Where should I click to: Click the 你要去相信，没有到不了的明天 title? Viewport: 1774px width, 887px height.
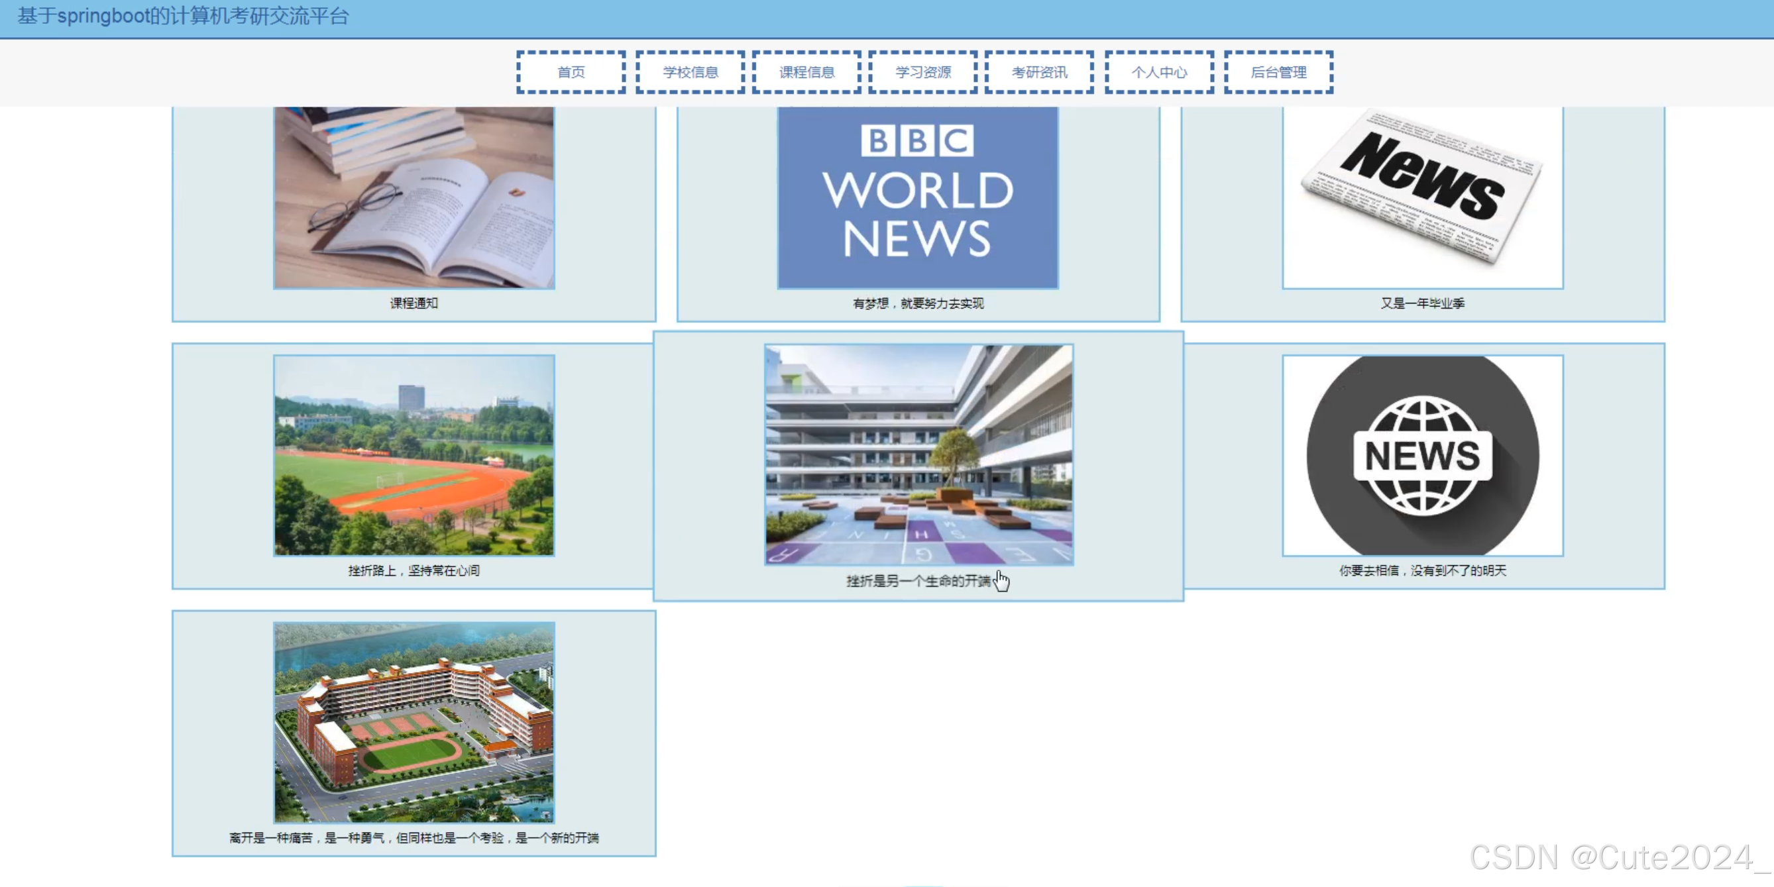click(1422, 571)
